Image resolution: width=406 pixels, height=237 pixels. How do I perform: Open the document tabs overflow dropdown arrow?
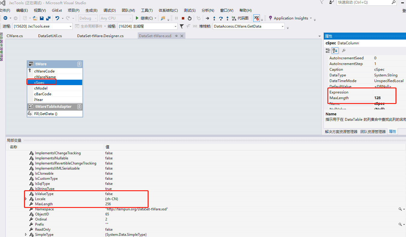tap(320, 36)
